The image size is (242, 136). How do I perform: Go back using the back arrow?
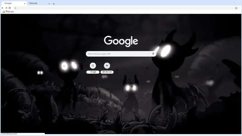pos(2,8)
